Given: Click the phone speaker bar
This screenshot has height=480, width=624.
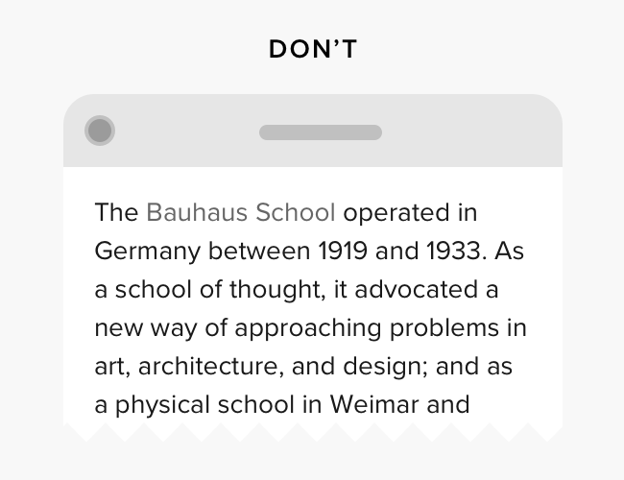Looking at the screenshot, I should [321, 132].
